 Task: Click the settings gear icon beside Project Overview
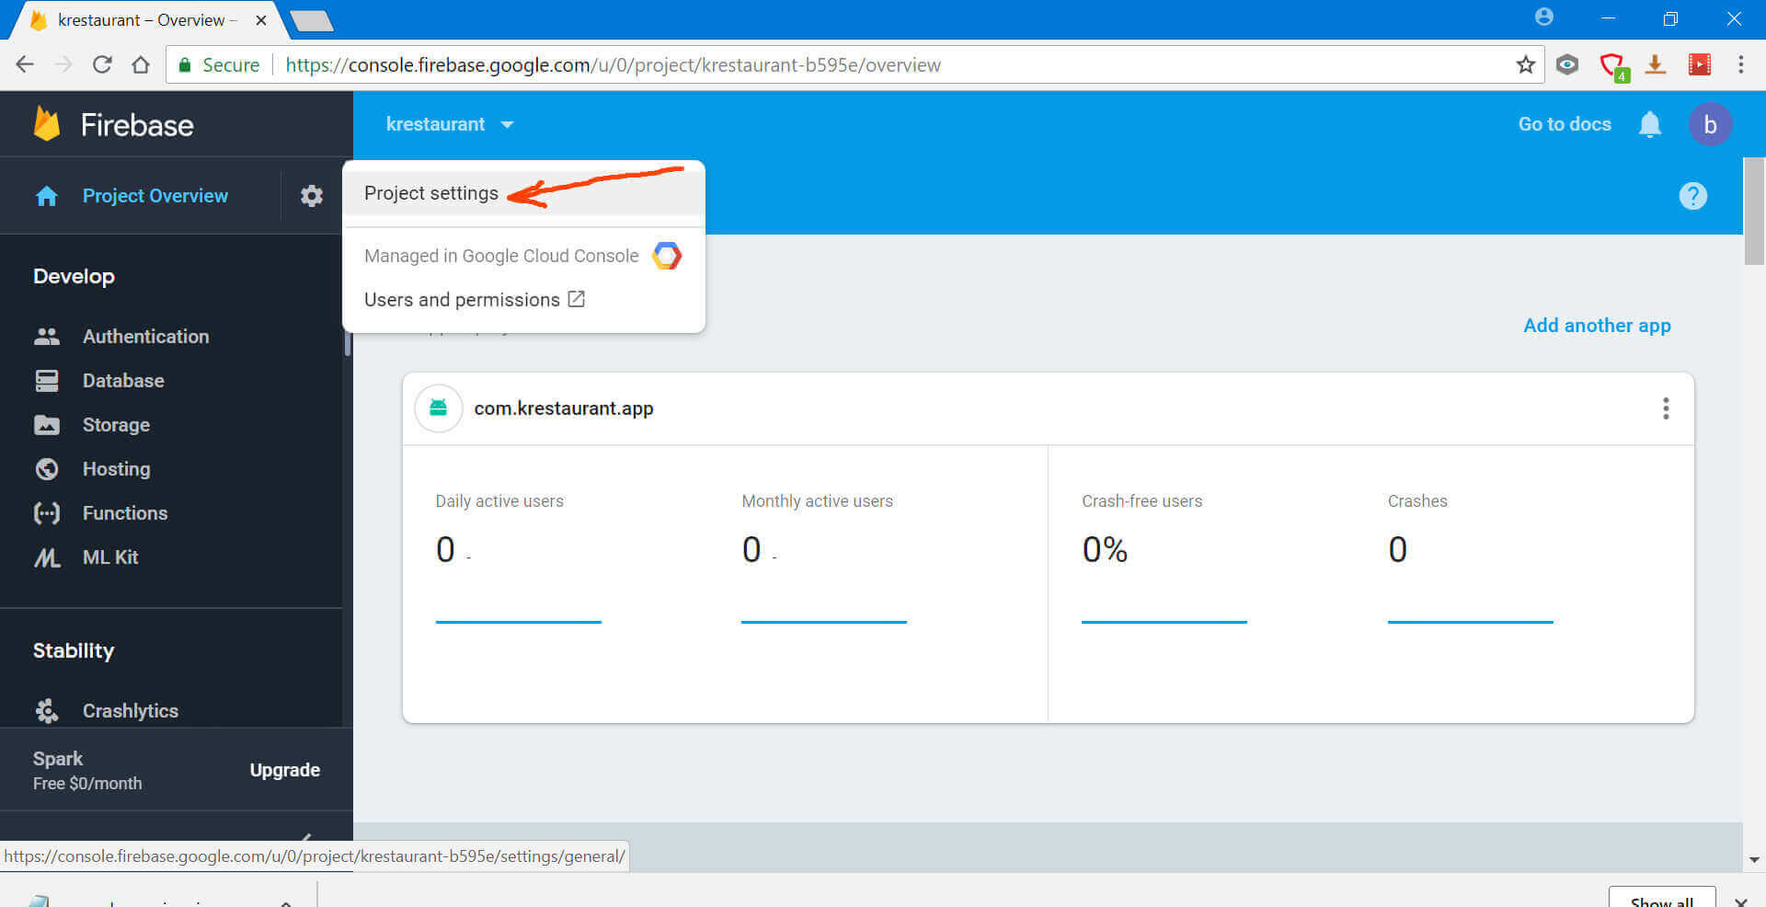pos(312,196)
